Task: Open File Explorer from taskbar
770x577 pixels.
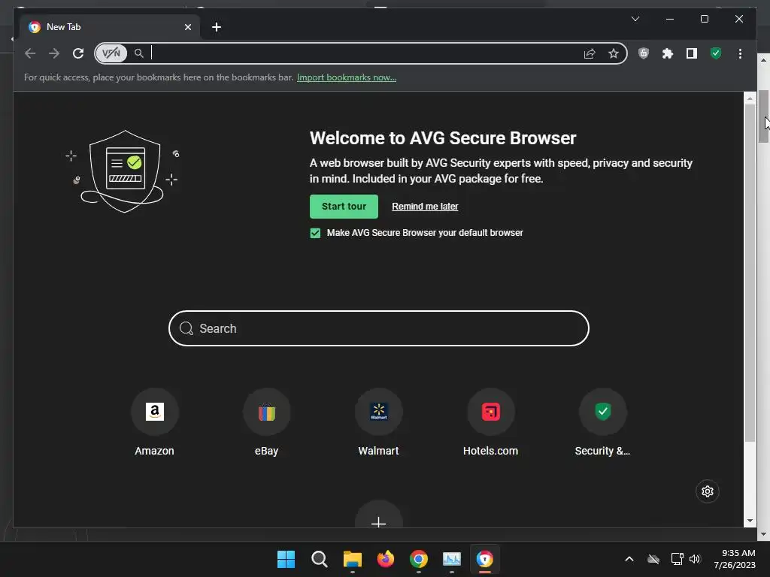Action: click(x=352, y=559)
